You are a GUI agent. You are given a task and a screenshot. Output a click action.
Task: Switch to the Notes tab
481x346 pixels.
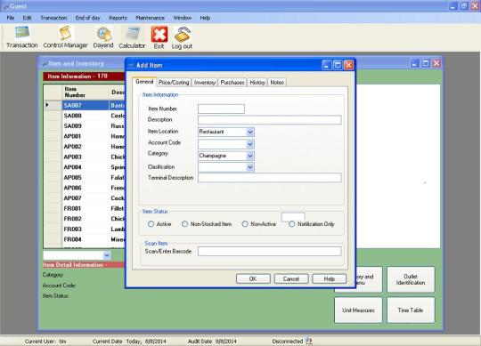click(x=277, y=83)
